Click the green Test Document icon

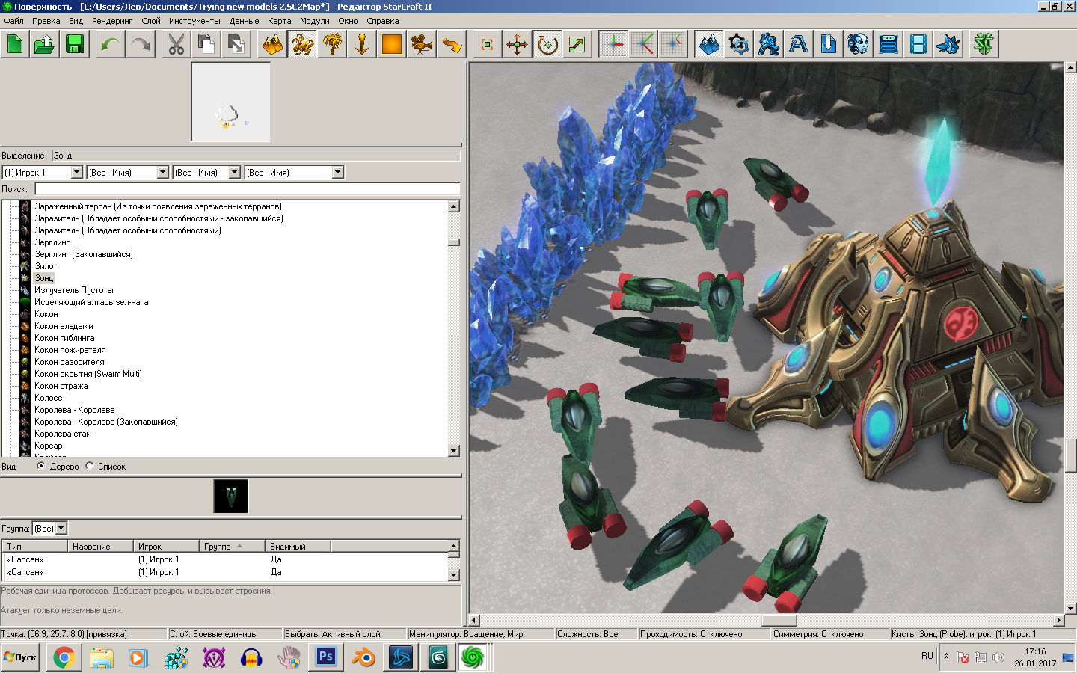984,44
